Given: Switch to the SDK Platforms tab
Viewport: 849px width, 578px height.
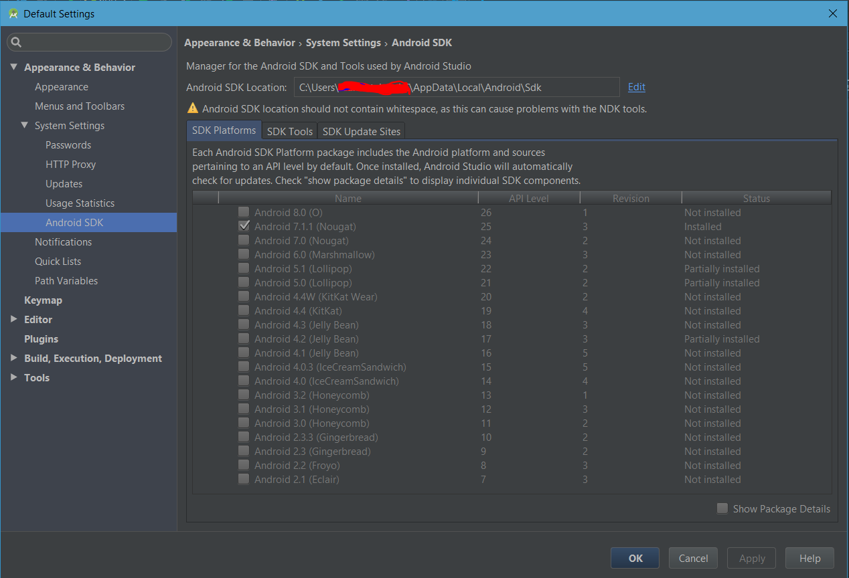Looking at the screenshot, I should 224,130.
